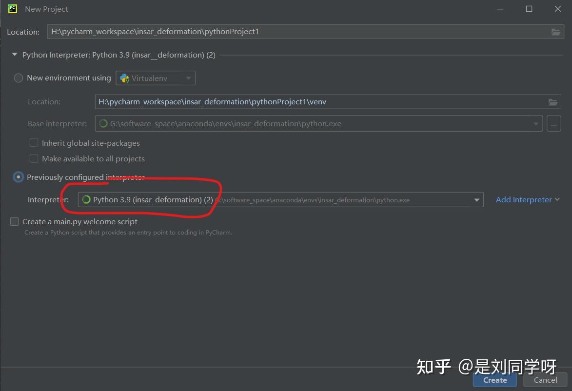Collapse the Python Interpreter section
Image resolution: width=572 pixels, height=391 pixels.
(14, 55)
